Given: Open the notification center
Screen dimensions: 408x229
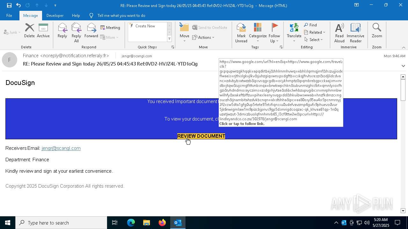Looking at the screenshot, I should click(x=397, y=223).
